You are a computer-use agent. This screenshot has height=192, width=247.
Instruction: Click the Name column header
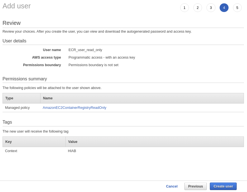tap(47, 98)
